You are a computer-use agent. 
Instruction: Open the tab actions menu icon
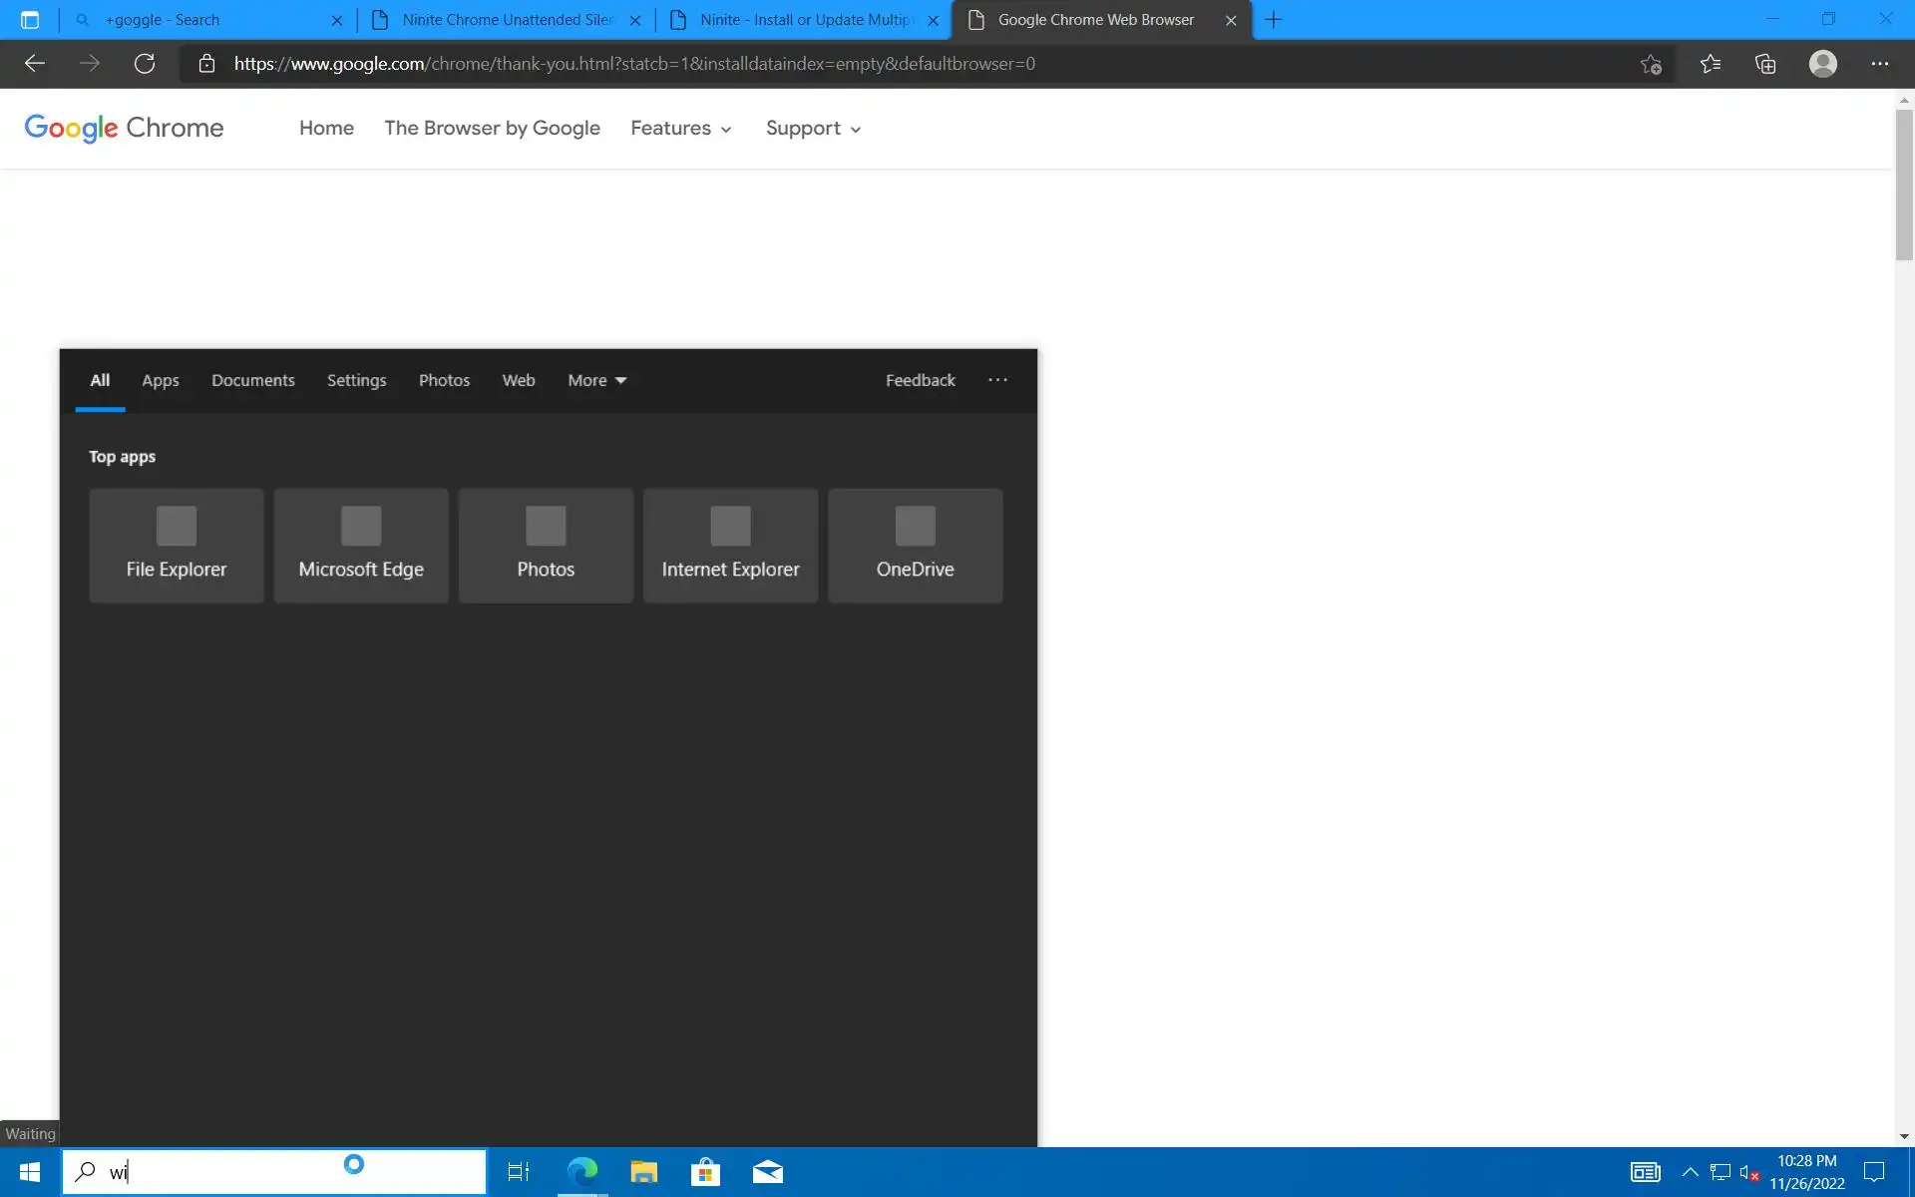pos(30,20)
